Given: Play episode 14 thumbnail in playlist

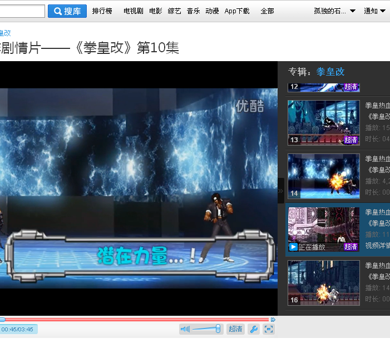Looking at the screenshot, I should pyautogui.click(x=324, y=176).
